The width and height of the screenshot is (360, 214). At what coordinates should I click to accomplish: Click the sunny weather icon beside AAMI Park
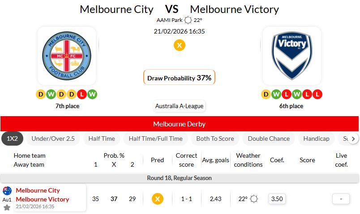188,20
